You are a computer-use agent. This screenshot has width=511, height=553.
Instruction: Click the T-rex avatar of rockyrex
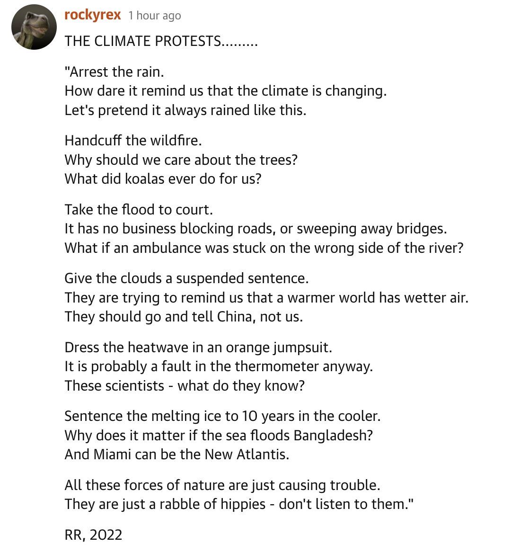(x=34, y=27)
